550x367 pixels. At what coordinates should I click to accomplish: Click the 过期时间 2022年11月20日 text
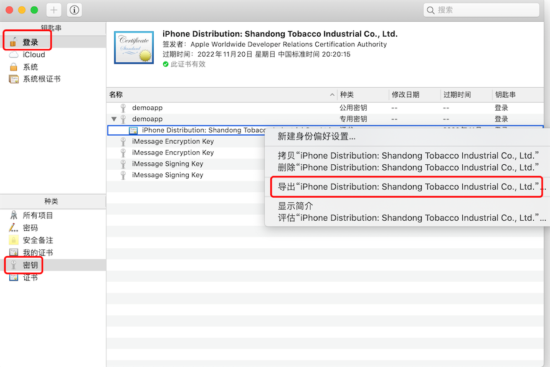[x=257, y=54]
